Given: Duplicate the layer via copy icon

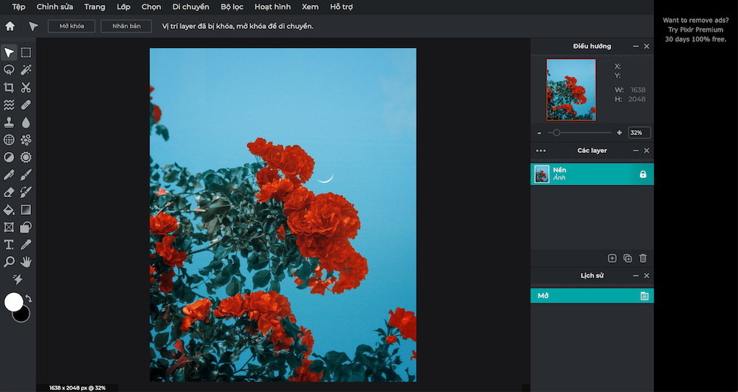Looking at the screenshot, I should click(627, 258).
